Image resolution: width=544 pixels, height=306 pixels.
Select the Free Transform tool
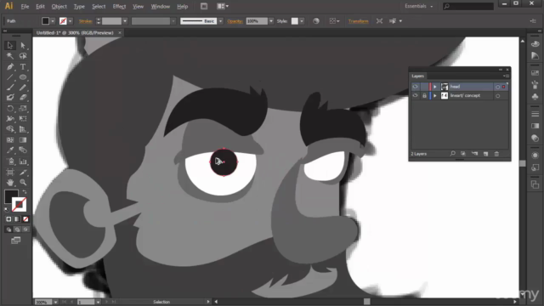[23, 119]
